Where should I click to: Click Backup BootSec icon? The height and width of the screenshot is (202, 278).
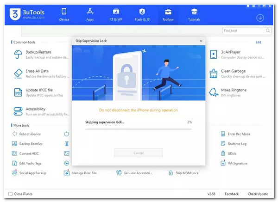pyautogui.click(x=14, y=144)
